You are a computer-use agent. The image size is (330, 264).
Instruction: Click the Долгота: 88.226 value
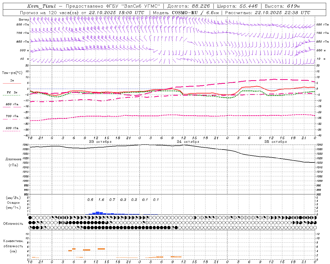point(189,6)
